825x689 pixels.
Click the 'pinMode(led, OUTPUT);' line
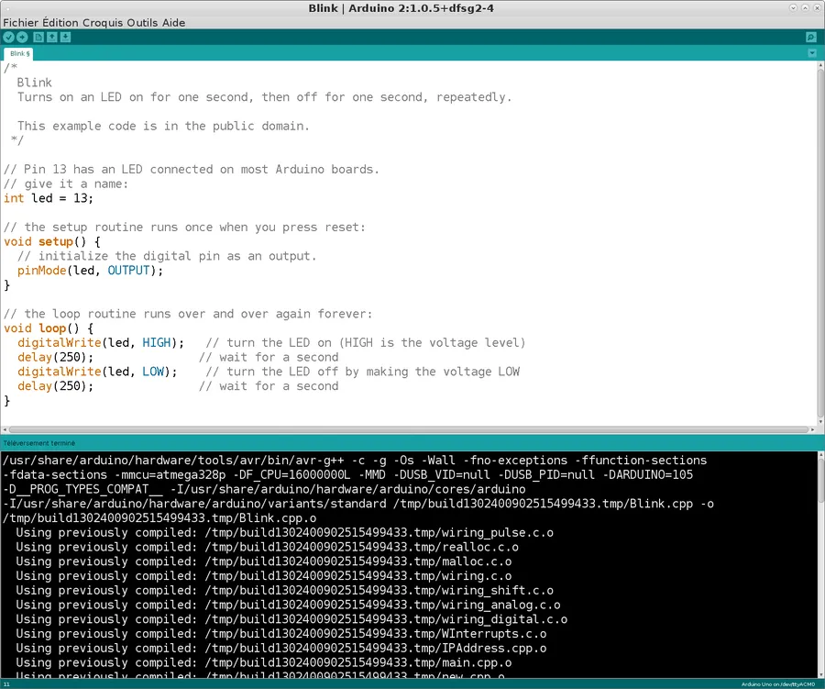coord(90,271)
